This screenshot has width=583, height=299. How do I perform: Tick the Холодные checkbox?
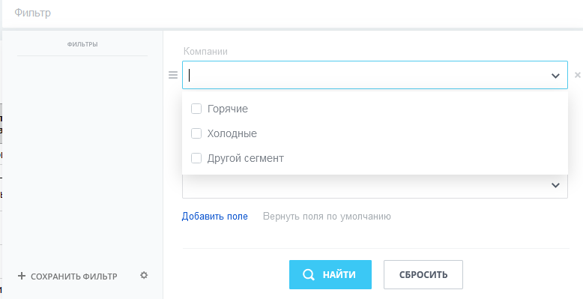(196, 133)
